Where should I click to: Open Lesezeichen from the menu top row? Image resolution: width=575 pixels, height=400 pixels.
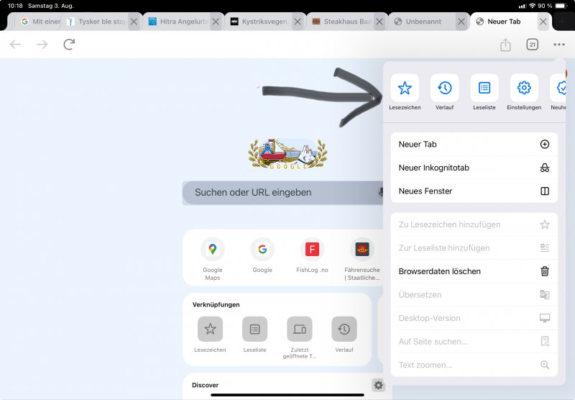click(x=405, y=88)
